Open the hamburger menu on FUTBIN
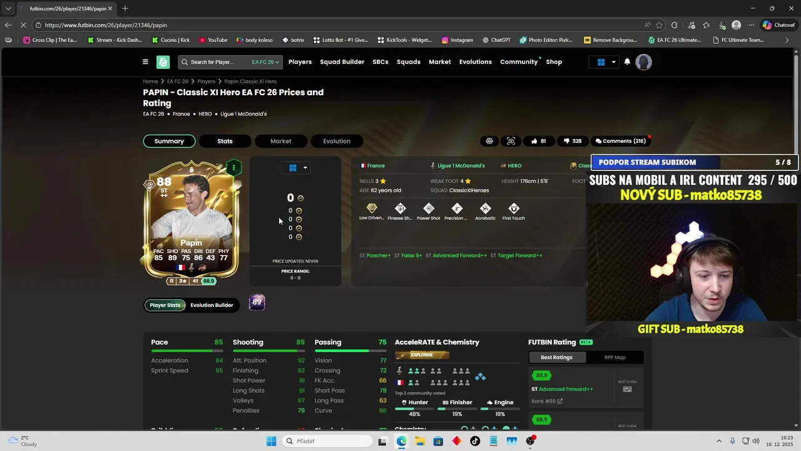The width and height of the screenshot is (801, 451). (145, 62)
